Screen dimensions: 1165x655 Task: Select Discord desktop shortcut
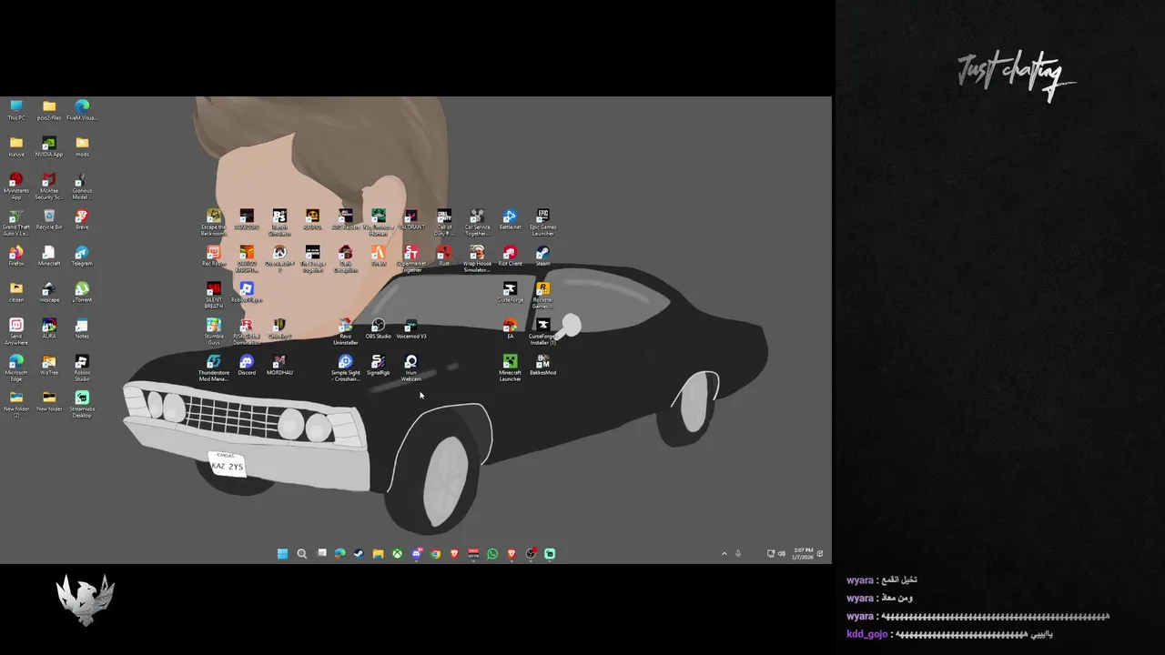(x=247, y=365)
